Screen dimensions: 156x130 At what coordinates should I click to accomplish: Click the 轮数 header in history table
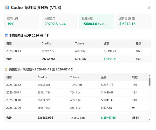pyautogui.click(x=135, y=77)
